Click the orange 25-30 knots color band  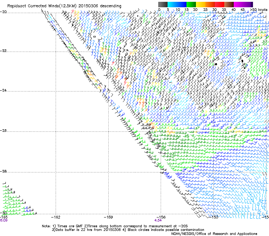click(210, 4)
